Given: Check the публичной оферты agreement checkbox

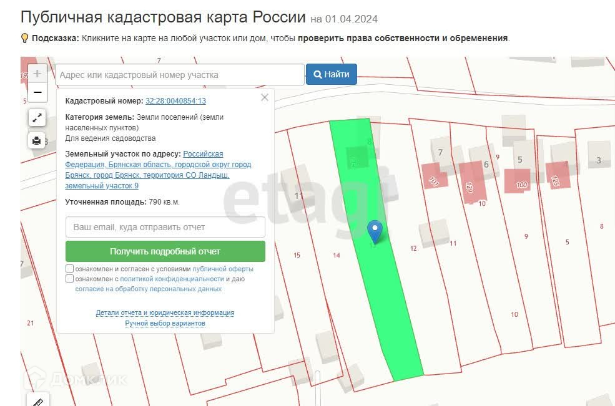Looking at the screenshot, I should pyautogui.click(x=69, y=268).
